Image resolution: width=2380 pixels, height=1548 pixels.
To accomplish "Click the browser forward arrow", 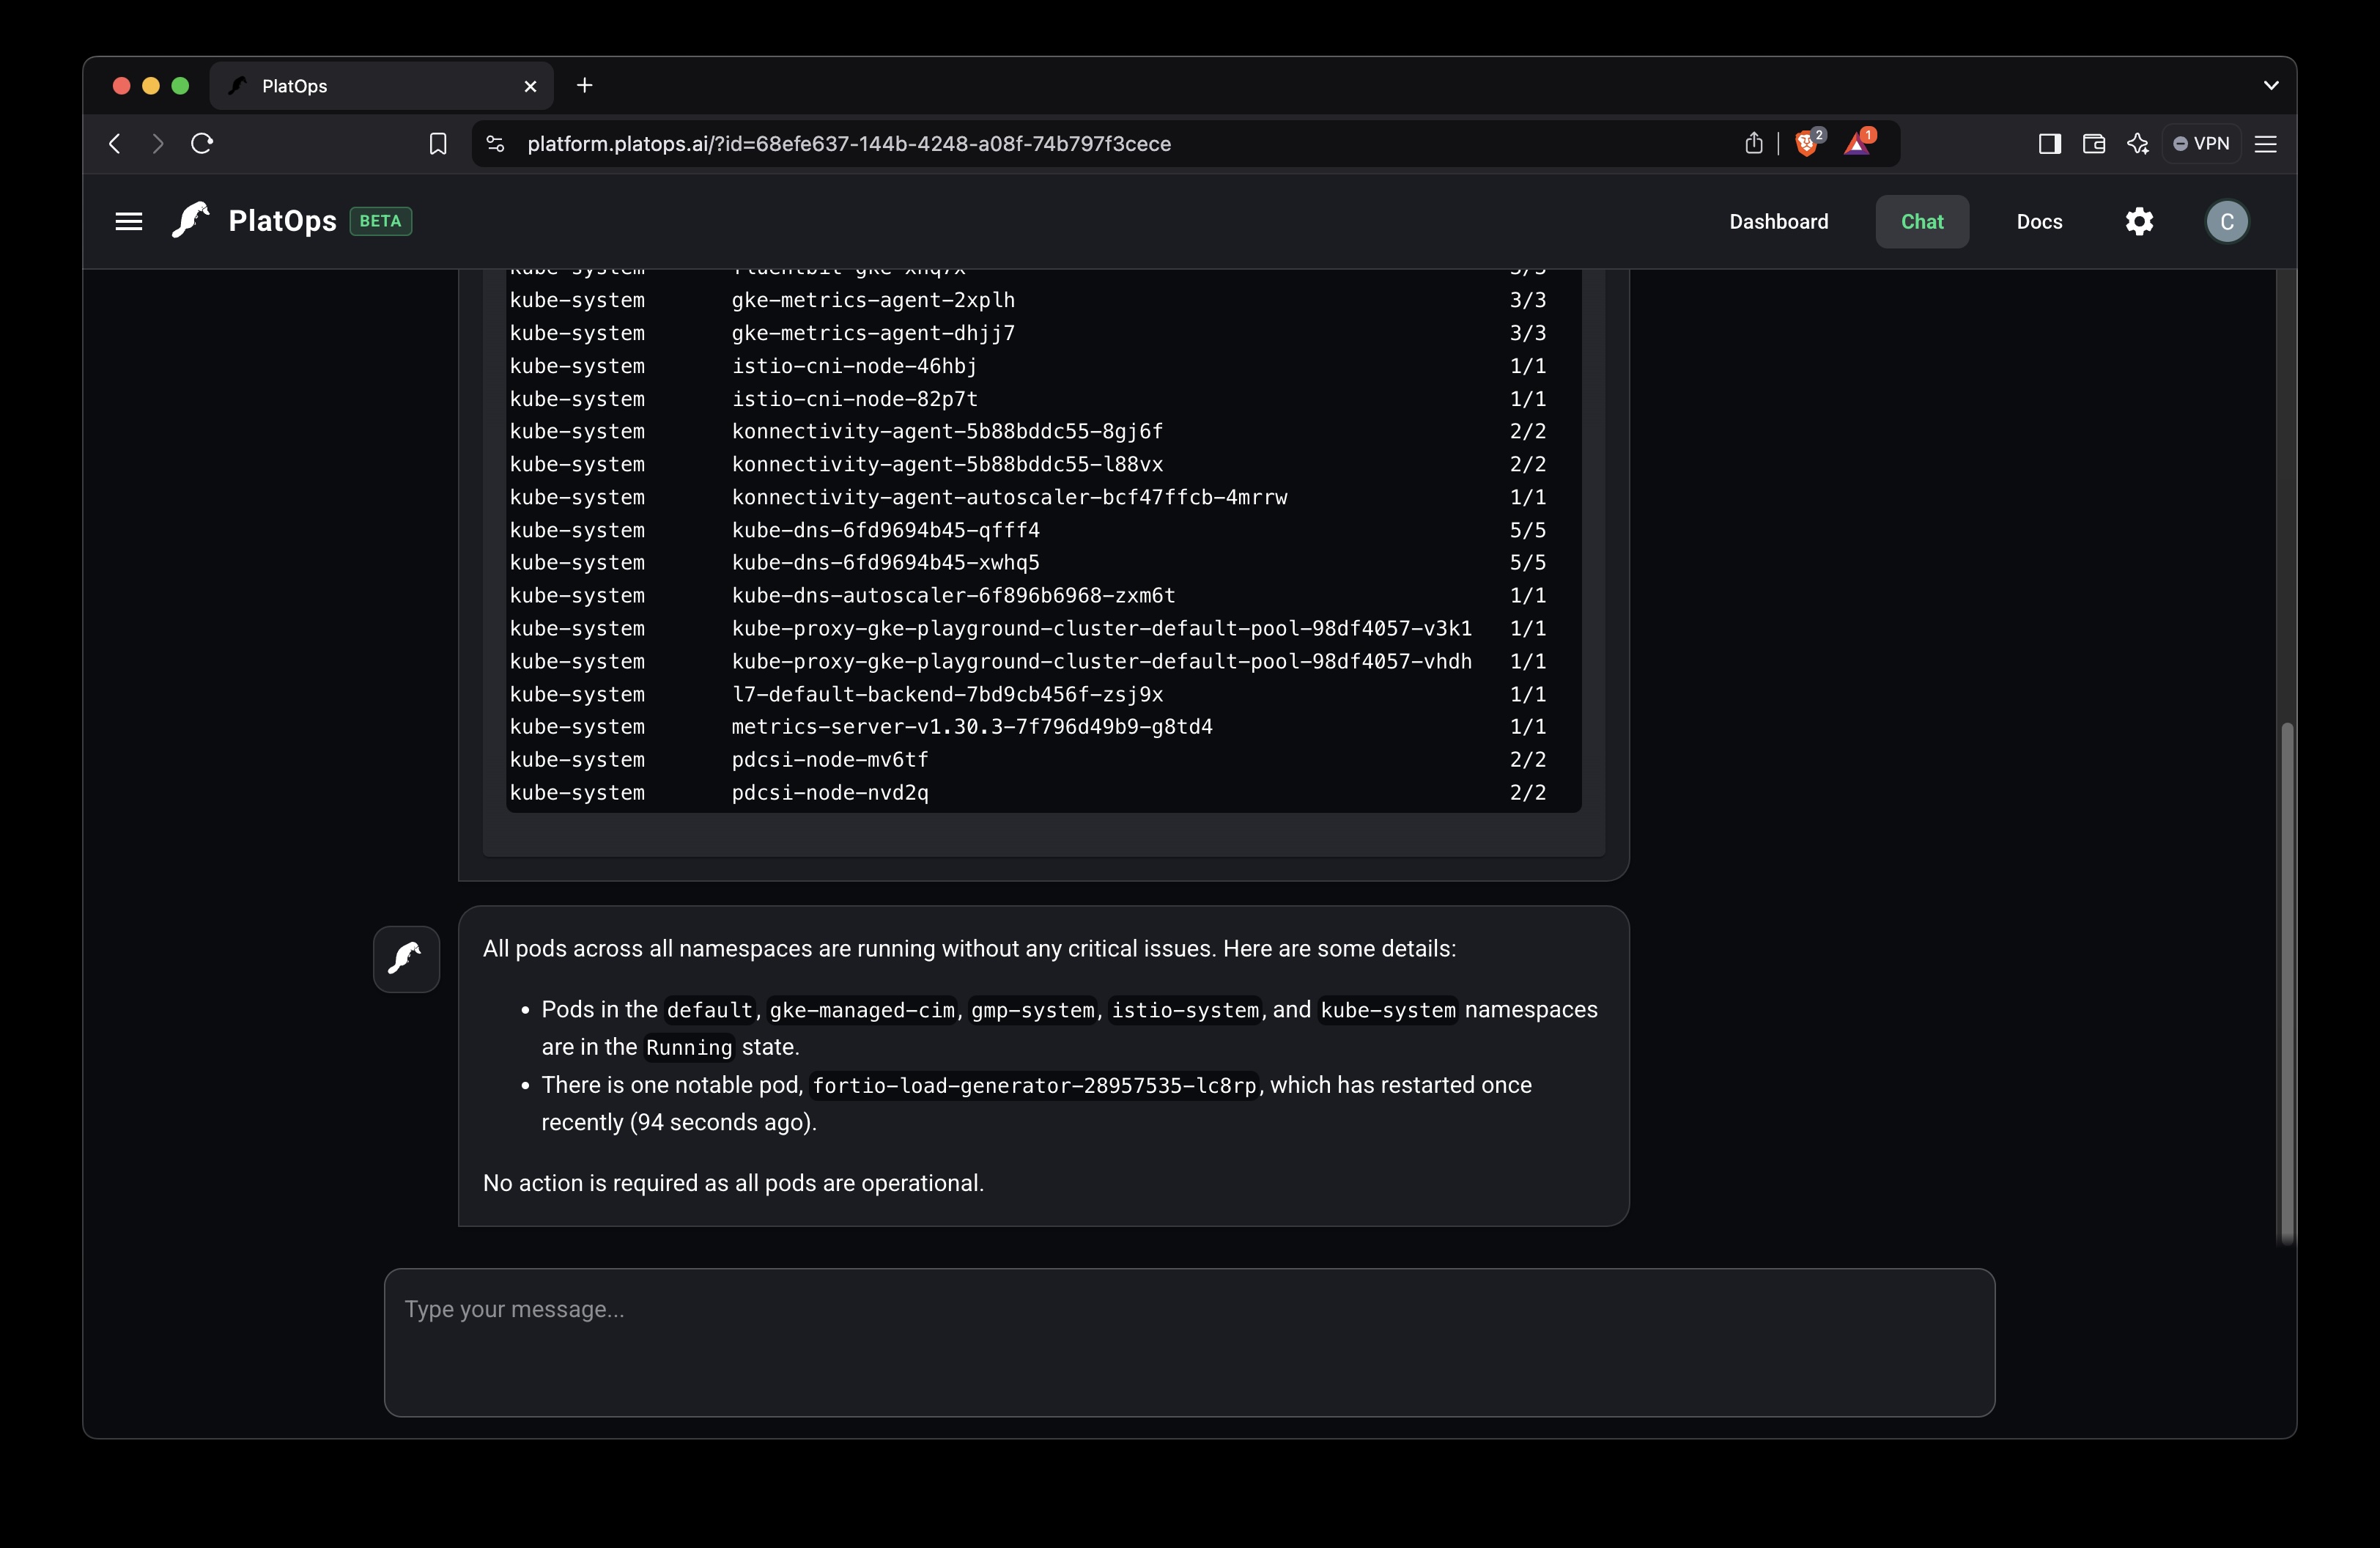I will (x=157, y=144).
